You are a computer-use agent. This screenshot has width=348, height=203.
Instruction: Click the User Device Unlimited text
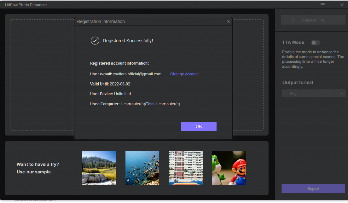coord(110,94)
